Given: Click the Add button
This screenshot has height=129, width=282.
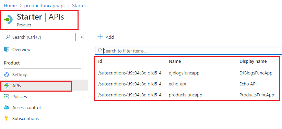Looking at the screenshot, I should [106, 37].
